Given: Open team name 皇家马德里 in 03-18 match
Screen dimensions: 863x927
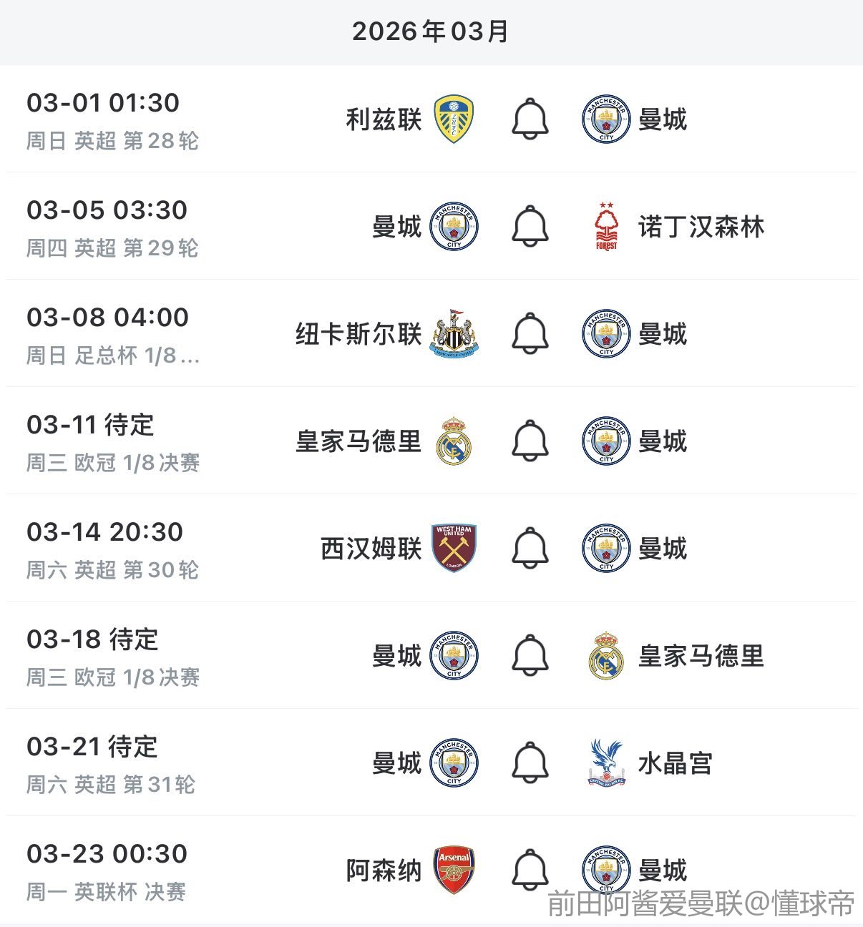Looking at the screenshot, I should click(701, 656).
